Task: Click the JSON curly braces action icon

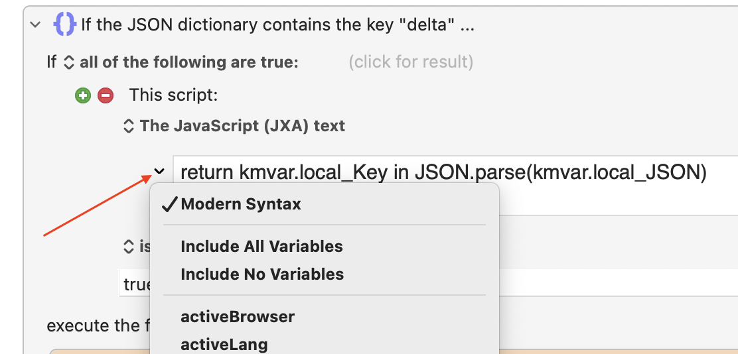Action: coord(64,25)
